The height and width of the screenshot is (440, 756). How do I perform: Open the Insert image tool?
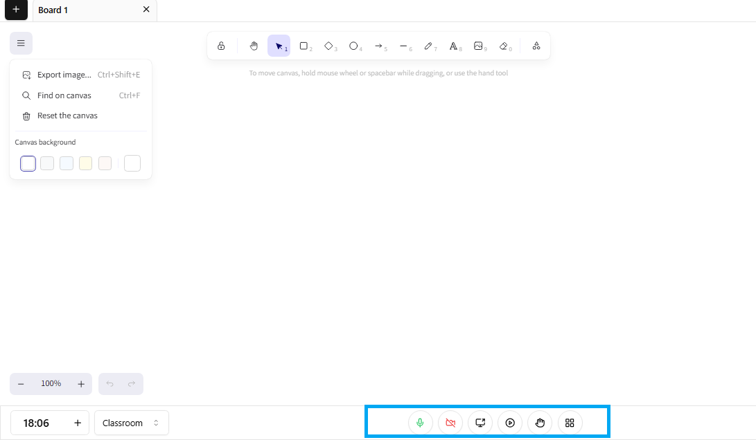[478, 46]
